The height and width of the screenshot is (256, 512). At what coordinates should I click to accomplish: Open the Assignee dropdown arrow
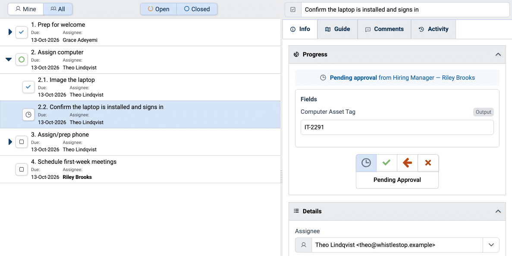point(491,245)
